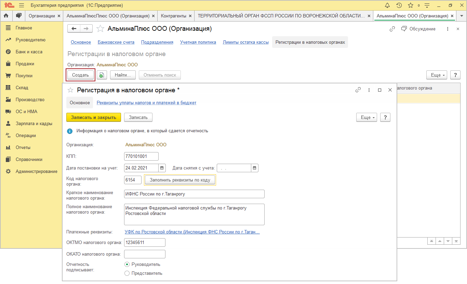
Task: Open Руководителю section in sidebar
Action: pyautogui.click(x=30, y=40)
